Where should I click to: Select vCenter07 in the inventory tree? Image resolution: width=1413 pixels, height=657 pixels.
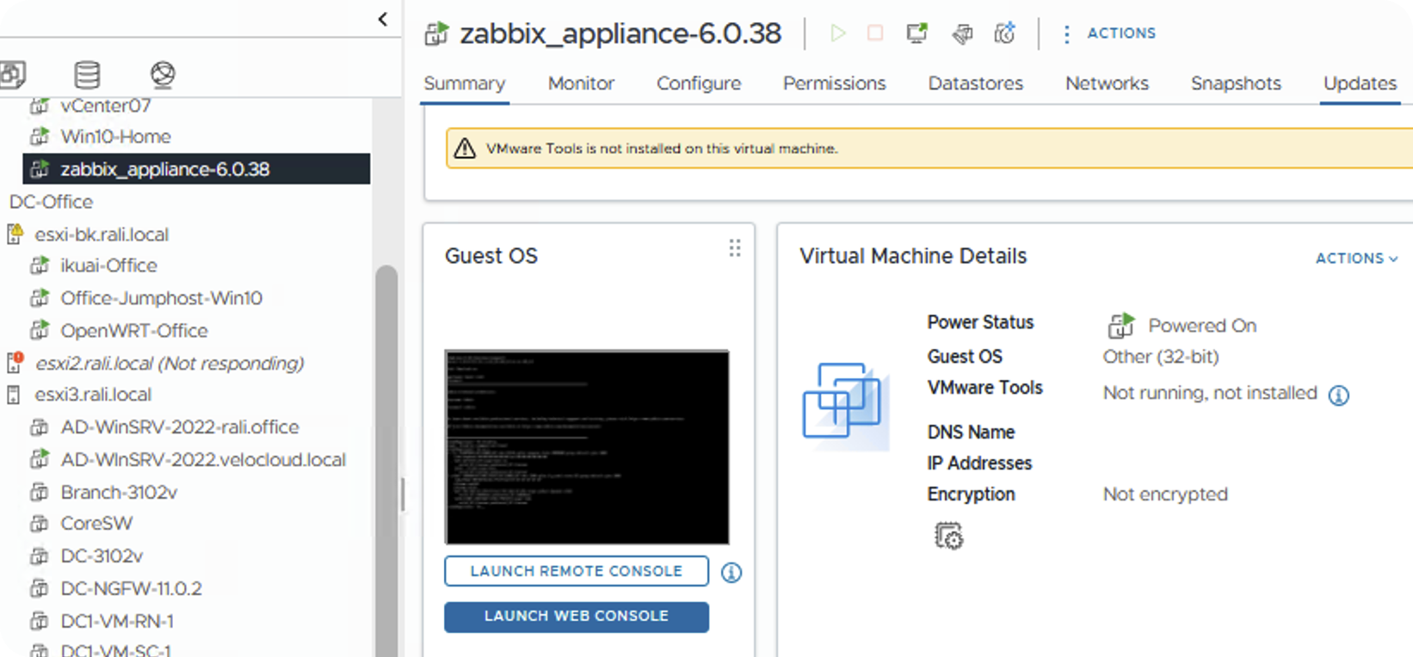pyautogui.click(x=105, y=106)
